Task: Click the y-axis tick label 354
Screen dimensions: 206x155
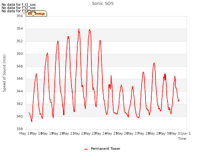Action: point(20,29)
